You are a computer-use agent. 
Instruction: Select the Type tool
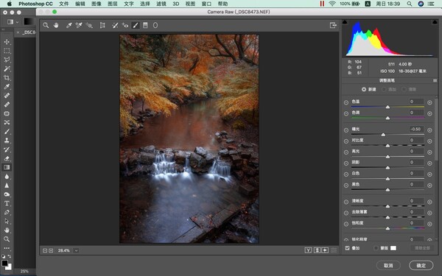7,203
